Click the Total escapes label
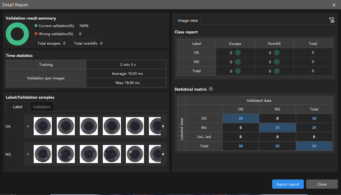This screenshot has width=341, height=195. coord(49,43)
